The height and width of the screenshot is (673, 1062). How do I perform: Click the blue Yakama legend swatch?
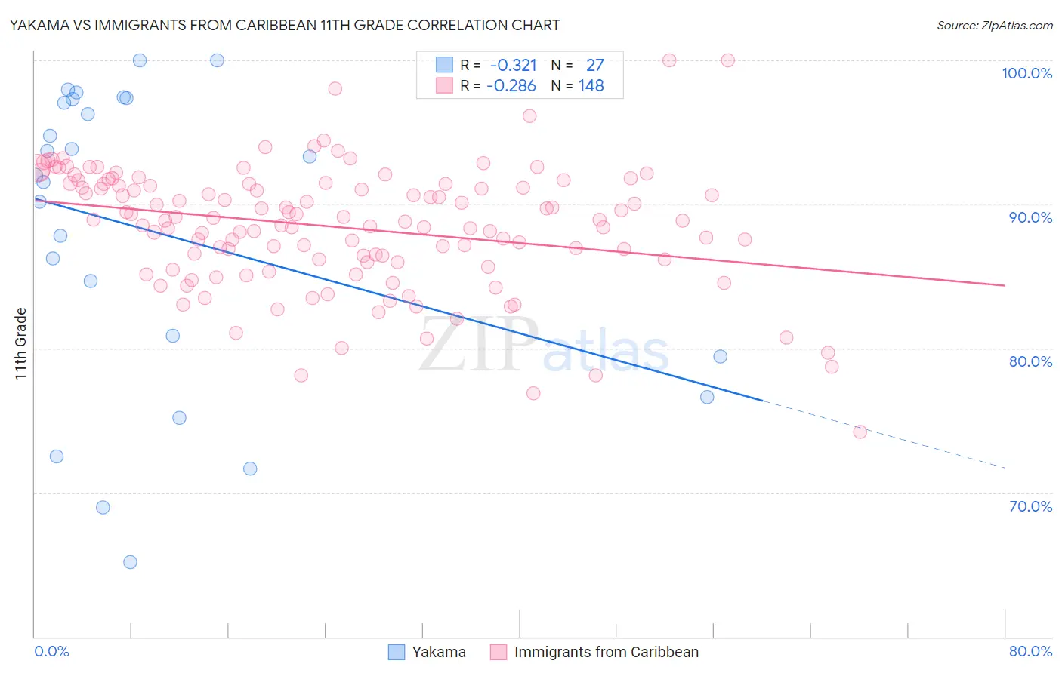397,652
